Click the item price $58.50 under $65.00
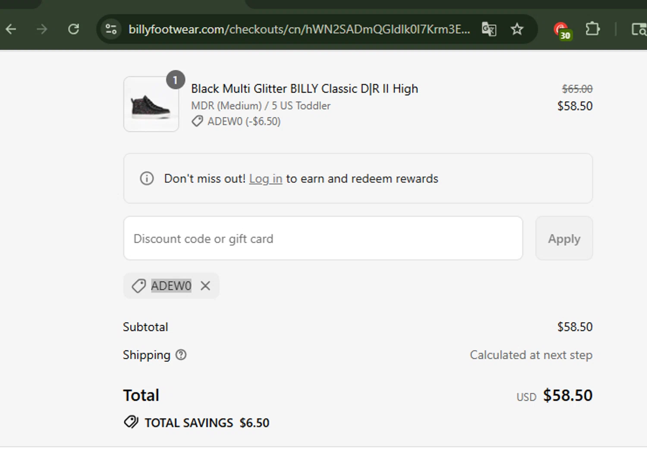 [575, 106]
